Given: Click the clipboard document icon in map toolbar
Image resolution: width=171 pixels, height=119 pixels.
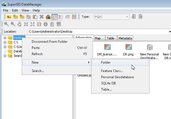Looking at the screenshot, I should [x=52, y=24].
